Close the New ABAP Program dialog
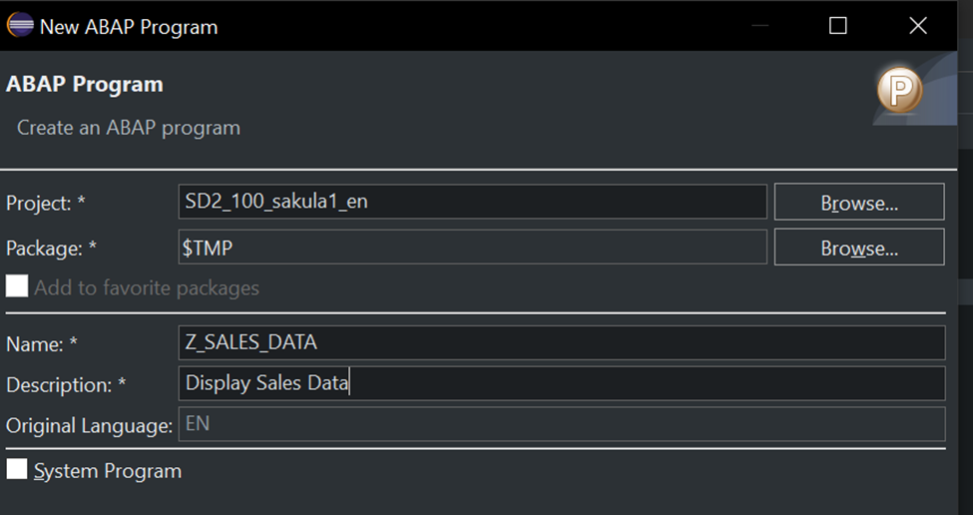The height and width of the screenshot is (515, 973). (918, 26)
